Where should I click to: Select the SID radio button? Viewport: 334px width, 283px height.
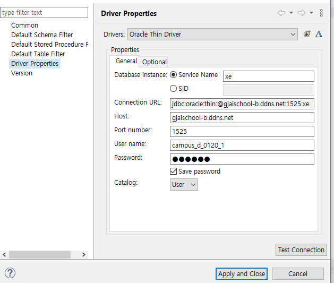173,88
